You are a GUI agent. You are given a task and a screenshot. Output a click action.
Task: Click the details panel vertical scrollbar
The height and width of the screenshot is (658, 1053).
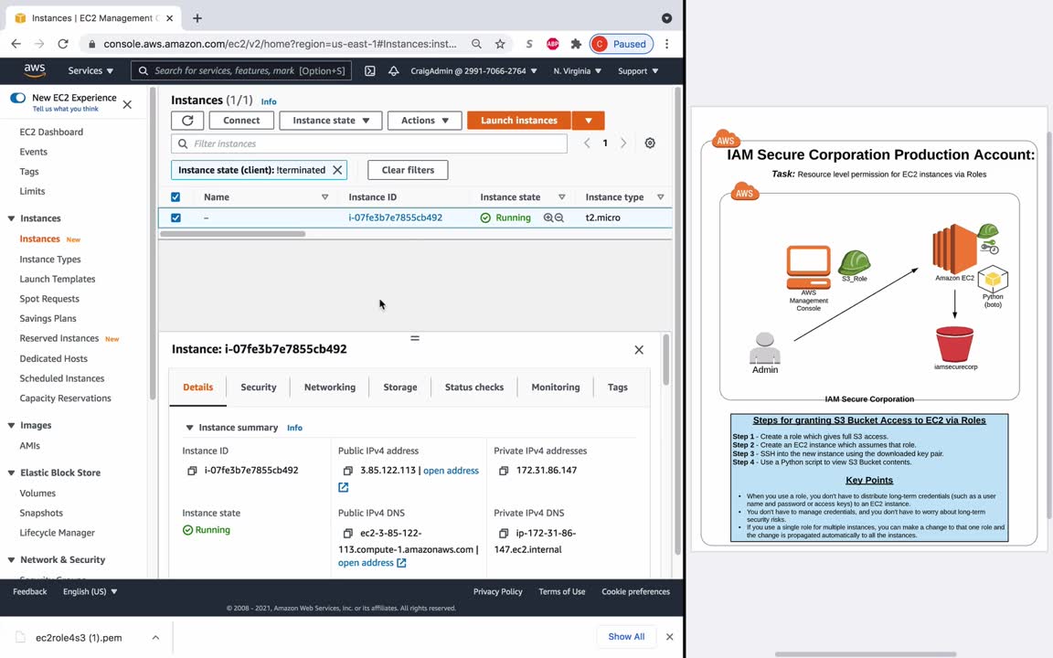[x=665, y=361]
